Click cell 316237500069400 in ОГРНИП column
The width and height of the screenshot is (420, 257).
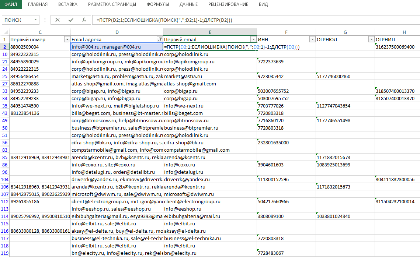(x=398, y=47)
